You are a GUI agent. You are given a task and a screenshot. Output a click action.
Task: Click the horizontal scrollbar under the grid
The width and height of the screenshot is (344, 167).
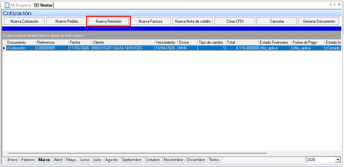(x=137, y=153)
